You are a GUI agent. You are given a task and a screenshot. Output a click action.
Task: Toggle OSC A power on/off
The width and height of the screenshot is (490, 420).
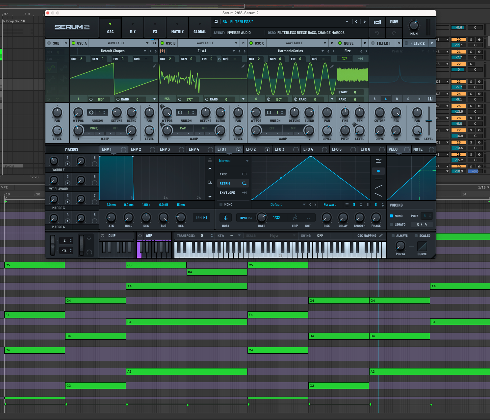(x=73, y=43)
